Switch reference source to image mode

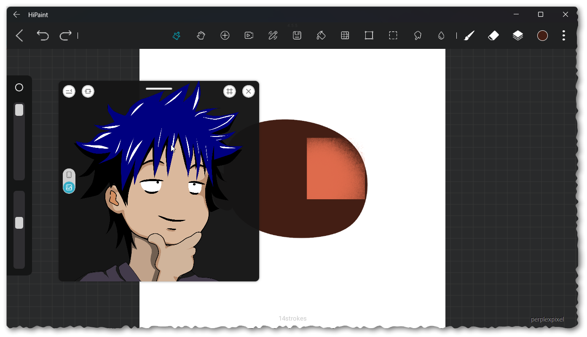pyautogui.click(x=69, y=187)
